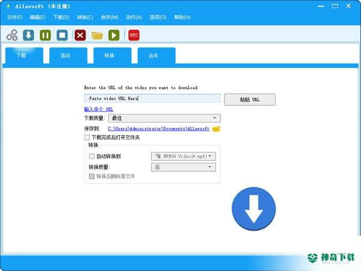The width and height of the screenshot is (361, 271).
Task: Open the File (F) menu
Action: 14,17
